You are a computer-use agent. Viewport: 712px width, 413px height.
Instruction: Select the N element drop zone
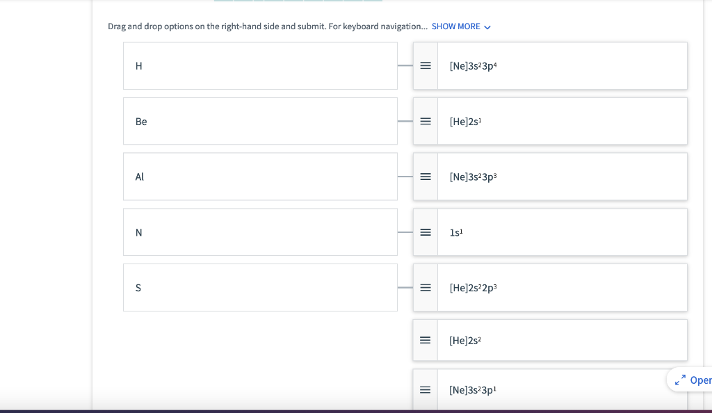tap(260, 232)
